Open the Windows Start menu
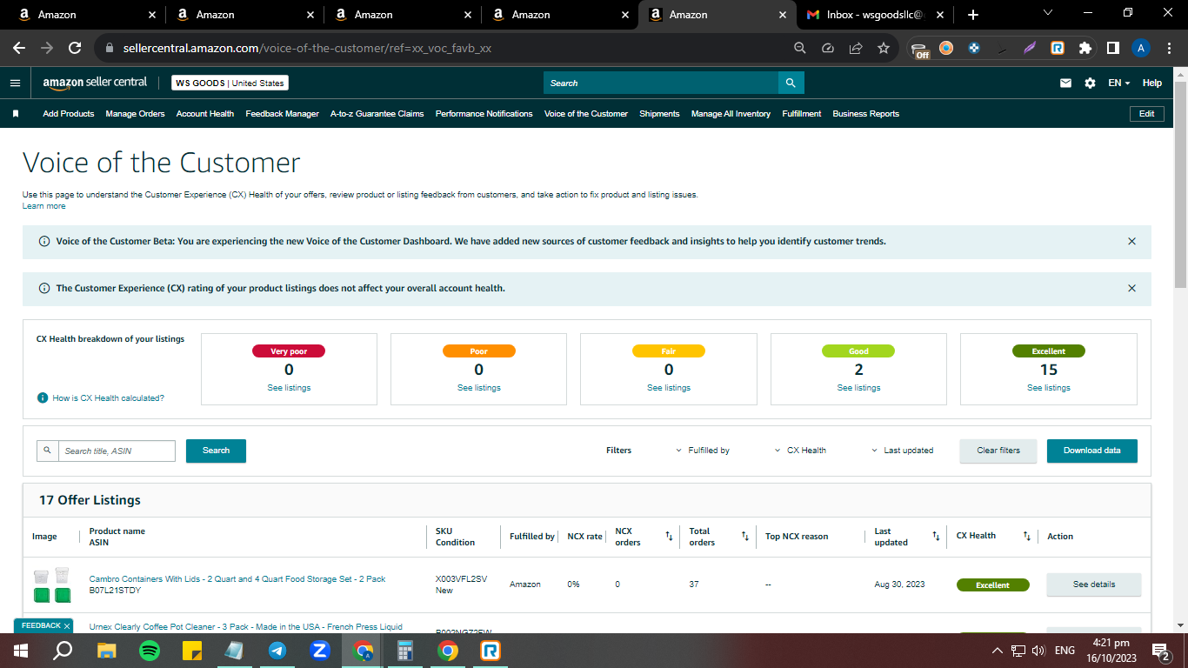The width and height of the screenshot is (1188, 668). pos(21,651)
